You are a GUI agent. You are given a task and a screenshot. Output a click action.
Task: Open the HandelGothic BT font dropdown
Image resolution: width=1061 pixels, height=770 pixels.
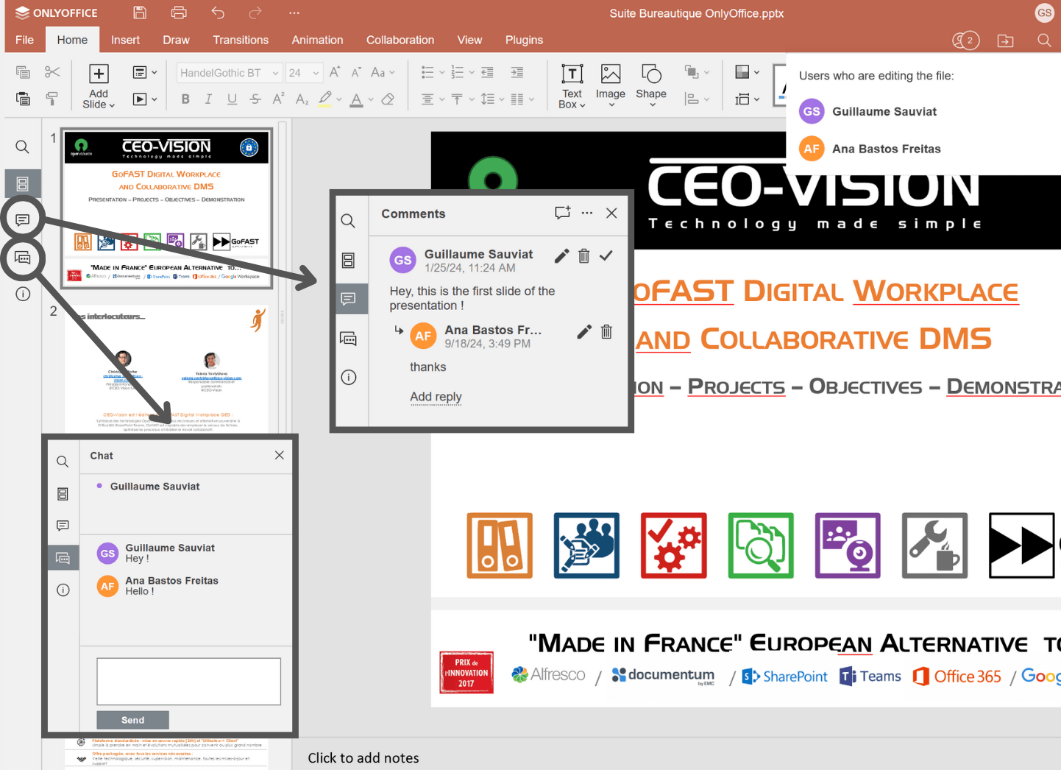(x=275, y=73)
